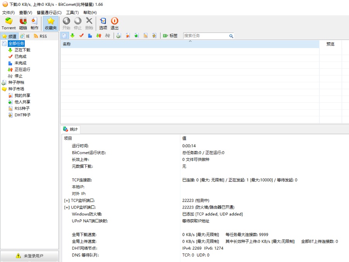The width and height of the screenshot is (349, 262).
Task: Click the Windows防火墙 row label
Action: tap(87, 214)
